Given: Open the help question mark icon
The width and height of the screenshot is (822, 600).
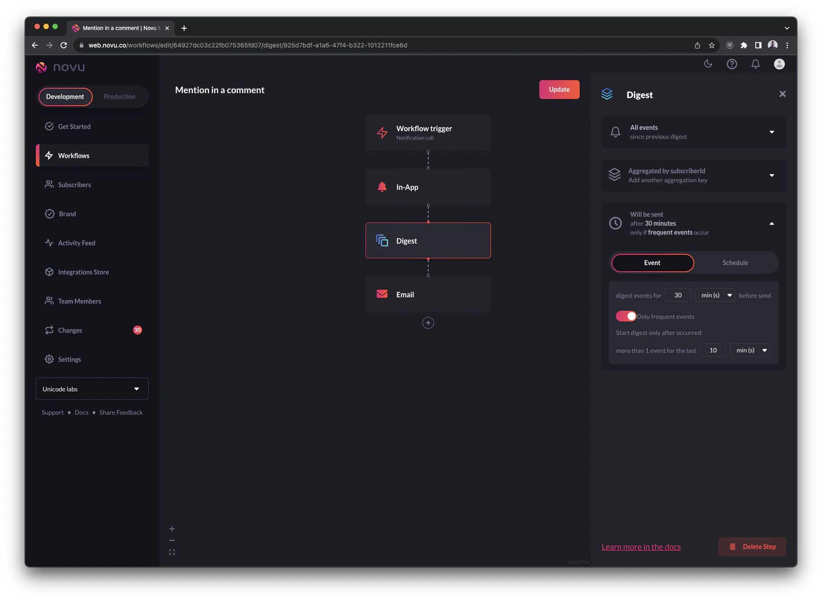Looking at the screenshot, I should 732,64.
